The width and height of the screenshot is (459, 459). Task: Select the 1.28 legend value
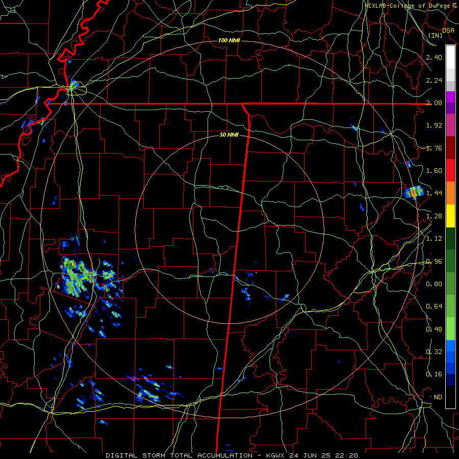[x=434, y=216]
